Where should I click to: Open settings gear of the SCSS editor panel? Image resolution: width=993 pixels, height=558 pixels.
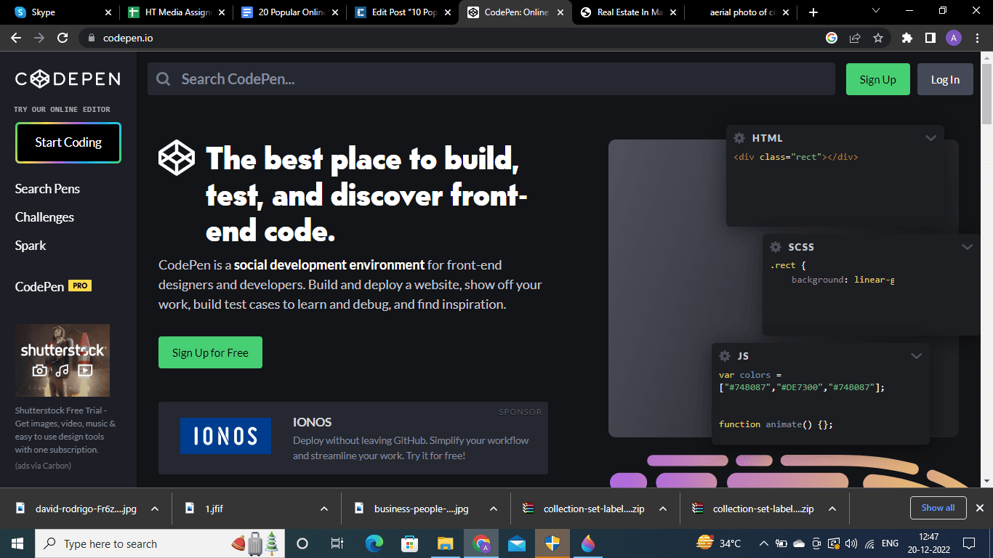coord(776,247)
